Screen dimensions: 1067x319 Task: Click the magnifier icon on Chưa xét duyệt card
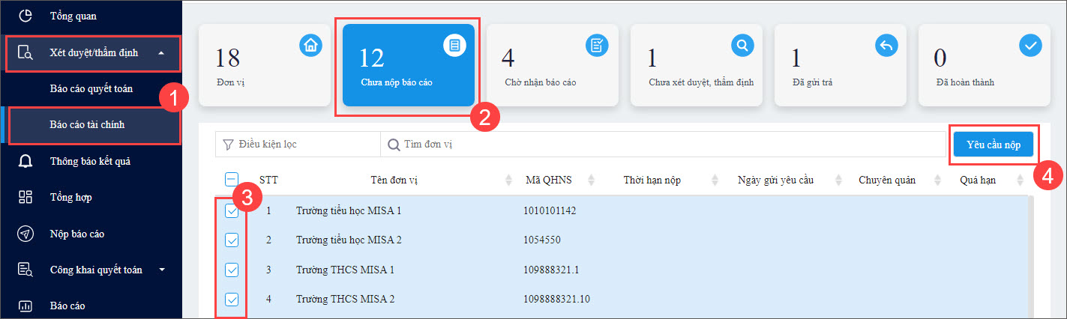(742, 46)
